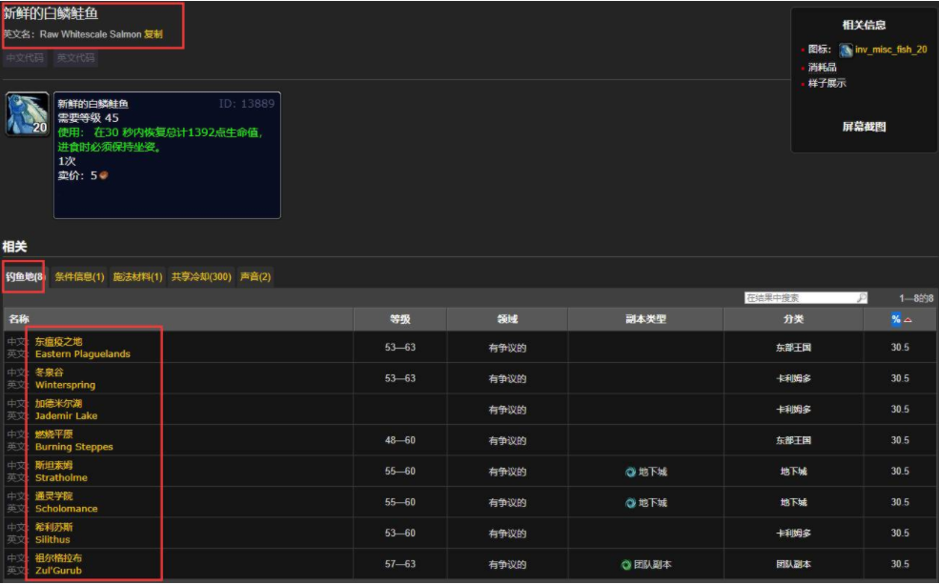This screenshot has width=939, height=584.
Task: Click the 57—63 level in Zul'Gurub row
Action: click(x=400, y=565)
